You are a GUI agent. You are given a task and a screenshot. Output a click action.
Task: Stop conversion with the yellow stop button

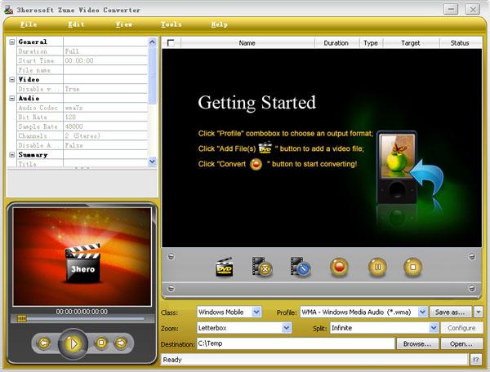tap(412, 267)
